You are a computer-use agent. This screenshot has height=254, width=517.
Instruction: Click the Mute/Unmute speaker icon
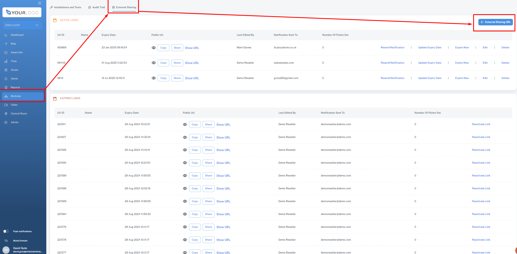pyautogui.click(x=6, y=241)
